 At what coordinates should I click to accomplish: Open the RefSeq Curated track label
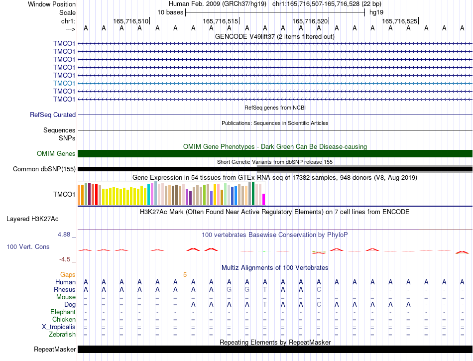pos(52,115)
